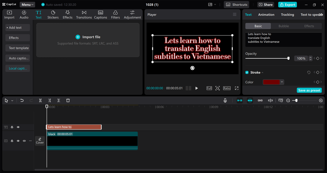Uncheck the Stroke checkbox
Screen dimensions: 327x173
[x=247, y=73]
